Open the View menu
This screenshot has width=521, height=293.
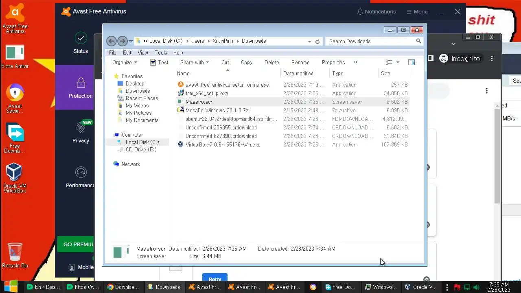pos(142,52)
